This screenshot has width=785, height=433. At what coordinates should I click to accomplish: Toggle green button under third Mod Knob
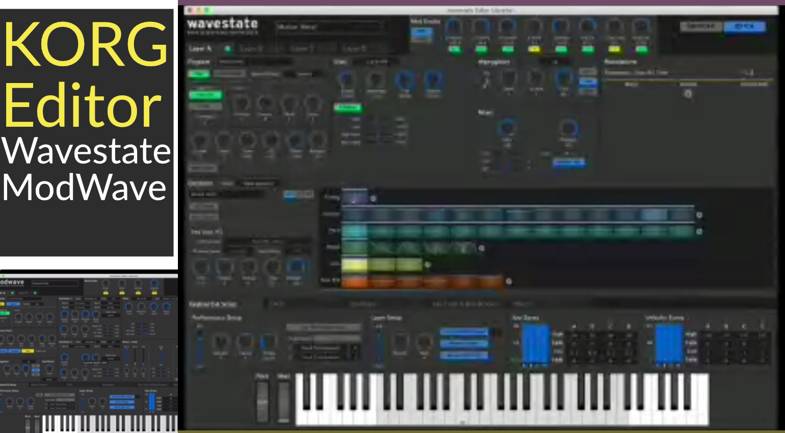[507, 49]
